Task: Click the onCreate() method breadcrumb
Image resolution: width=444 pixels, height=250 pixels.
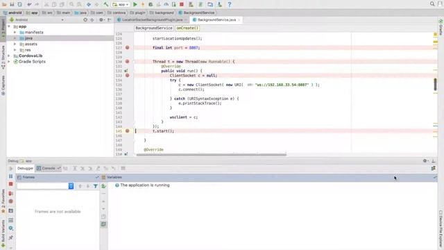Action: pos(187,28)
